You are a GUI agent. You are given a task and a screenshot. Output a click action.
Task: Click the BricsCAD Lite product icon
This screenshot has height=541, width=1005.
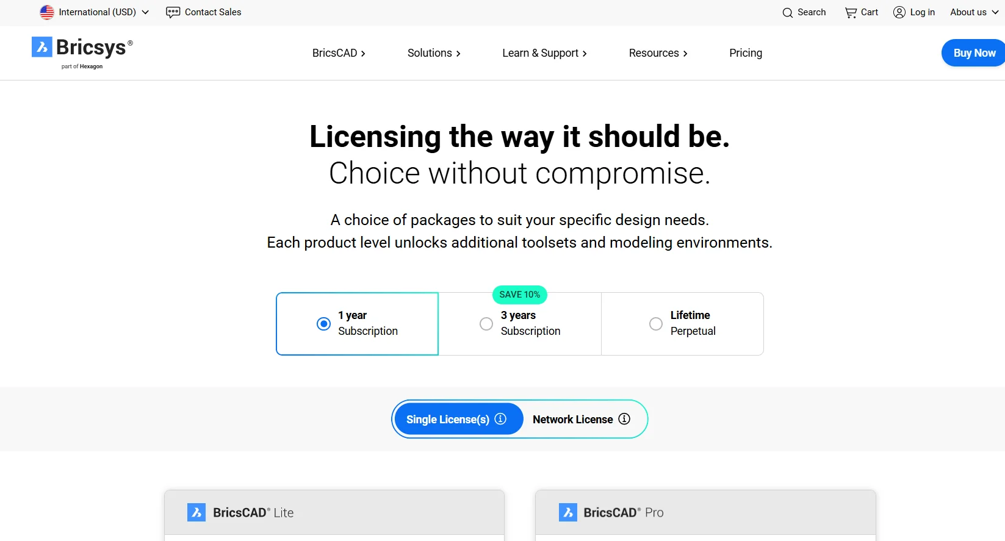[x=196, y=512]
